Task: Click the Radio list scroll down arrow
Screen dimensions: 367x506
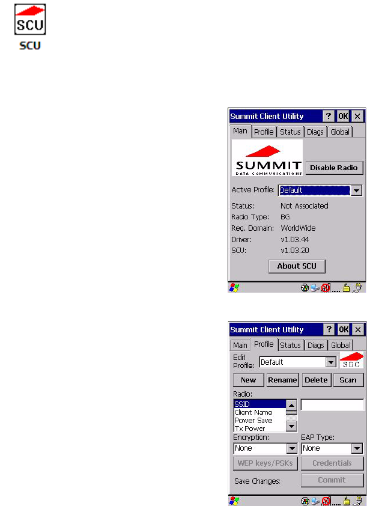Action: (x=291, y=427)
